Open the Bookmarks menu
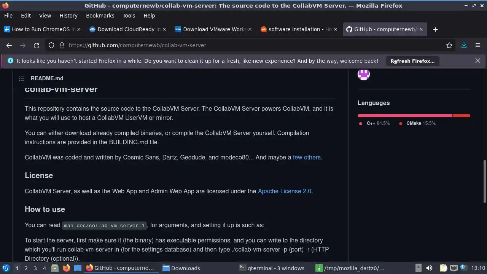Viewport: 487px width, 274px height. click(x=100, y=16)
